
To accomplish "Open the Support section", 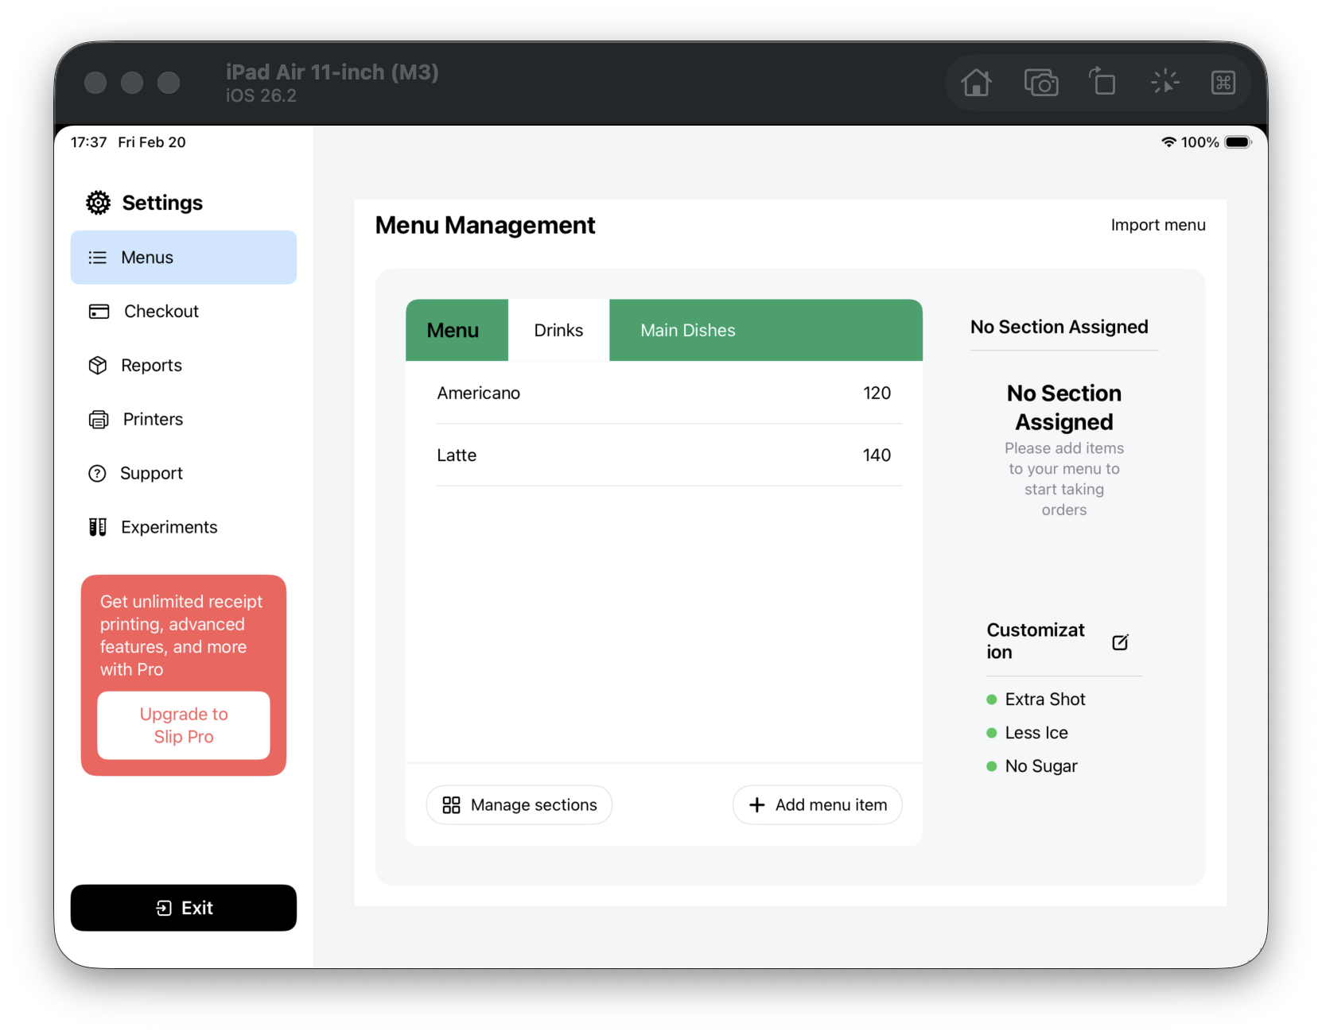I will click(x=151, y=474).
